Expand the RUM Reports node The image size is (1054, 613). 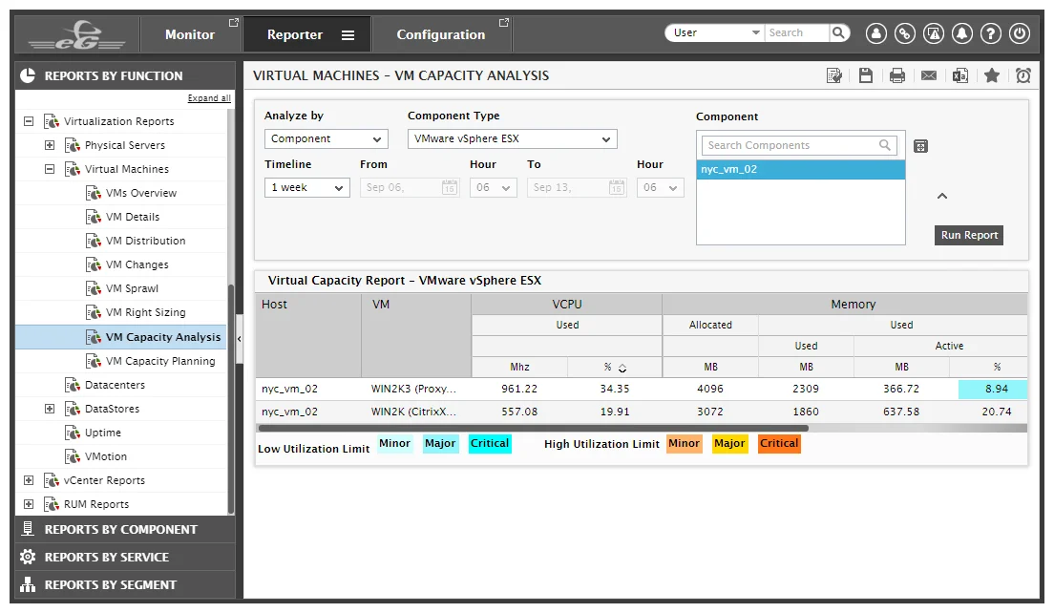pyautogui.click(x=29, y=504)
